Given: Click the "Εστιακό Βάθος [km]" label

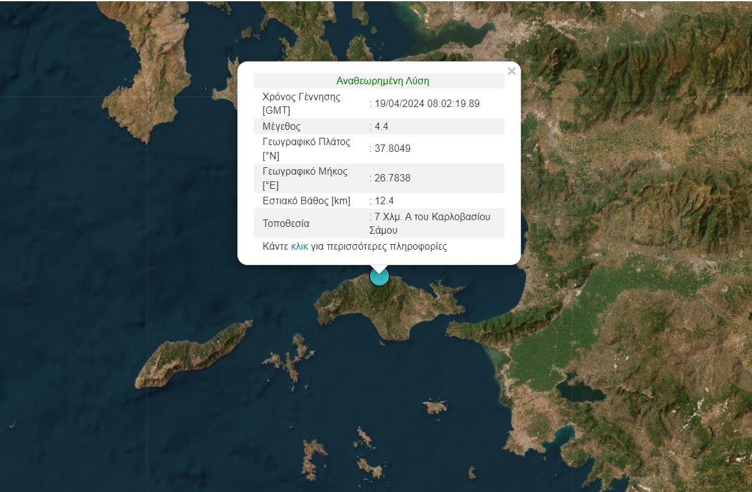Looking at the screenshot, I should click(306, 201).
